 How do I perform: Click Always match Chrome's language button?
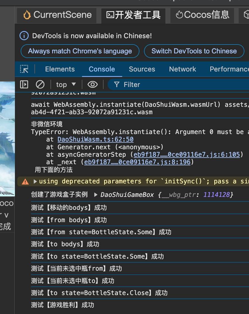pyautogui.click(x=80, y=51)
